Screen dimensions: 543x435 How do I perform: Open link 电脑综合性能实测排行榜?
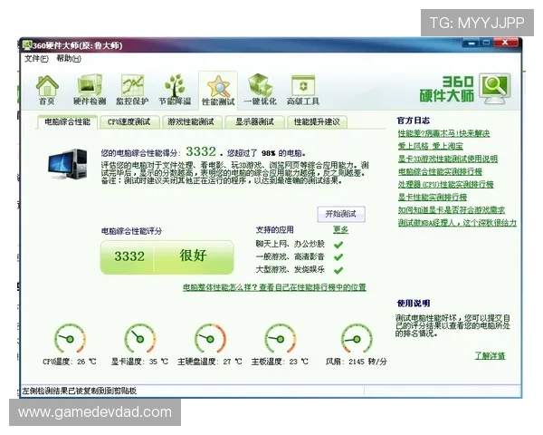click(440, 171)
